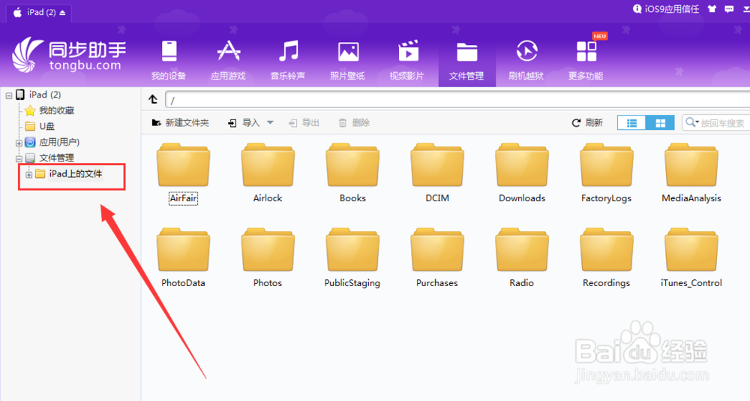This screenshot has width=750, height=401.
Task: Click Export (导出) button
Action: pos(304,123)
